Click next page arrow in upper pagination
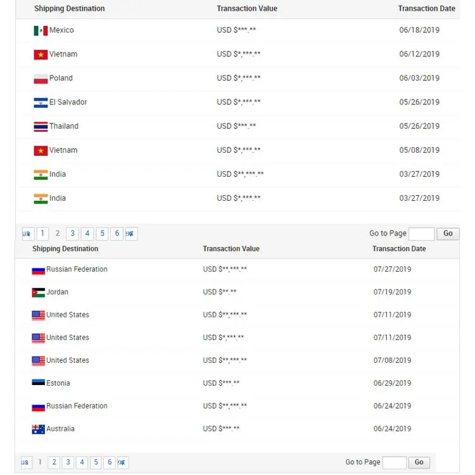 click(131, 234)
